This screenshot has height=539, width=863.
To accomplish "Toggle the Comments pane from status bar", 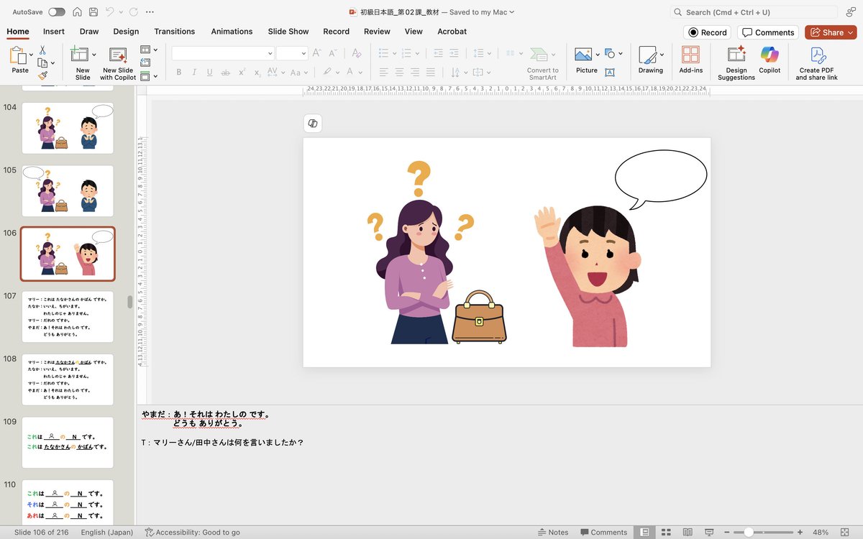I will click(x=603, y=532).
